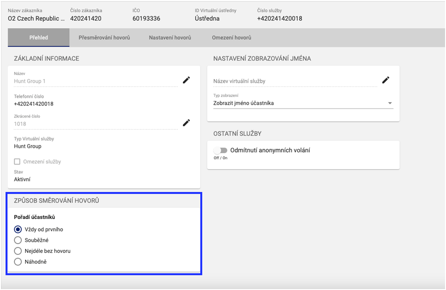This screenshot has width=446, height=290.
Task: Edit the Zkrácené číslo using its pencil icon
Action: [x=186, y=123]
